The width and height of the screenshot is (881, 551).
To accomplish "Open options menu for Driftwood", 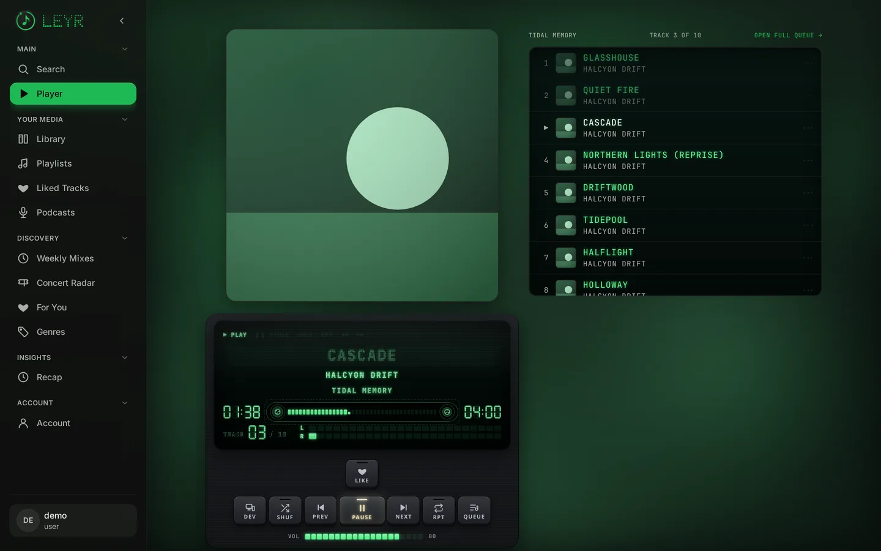I will coord(808,193).
